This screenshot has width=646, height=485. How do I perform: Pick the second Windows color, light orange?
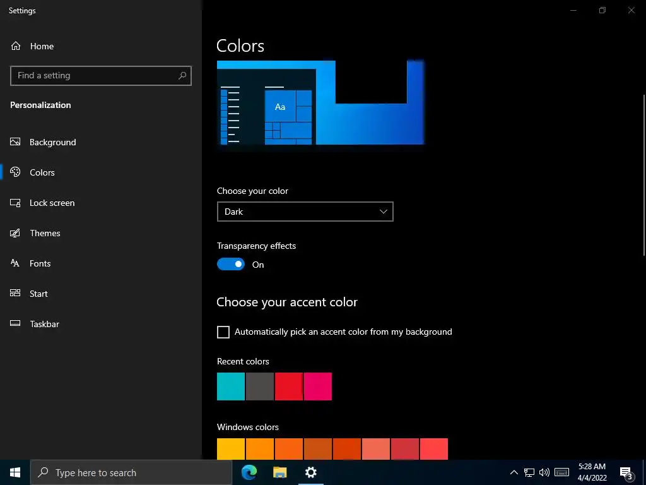[260, 449]
